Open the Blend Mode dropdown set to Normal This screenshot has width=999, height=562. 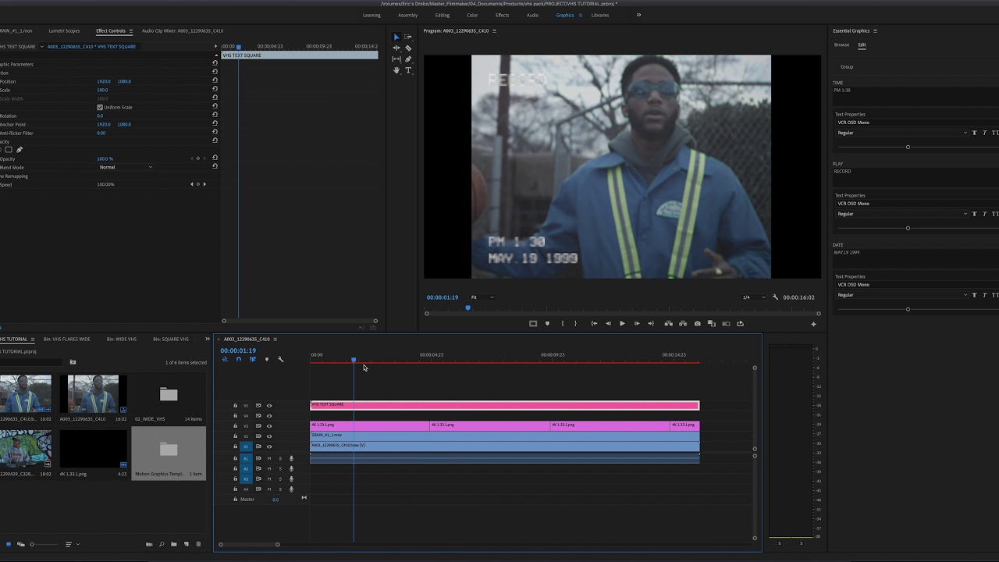click(x=125, y=167)
